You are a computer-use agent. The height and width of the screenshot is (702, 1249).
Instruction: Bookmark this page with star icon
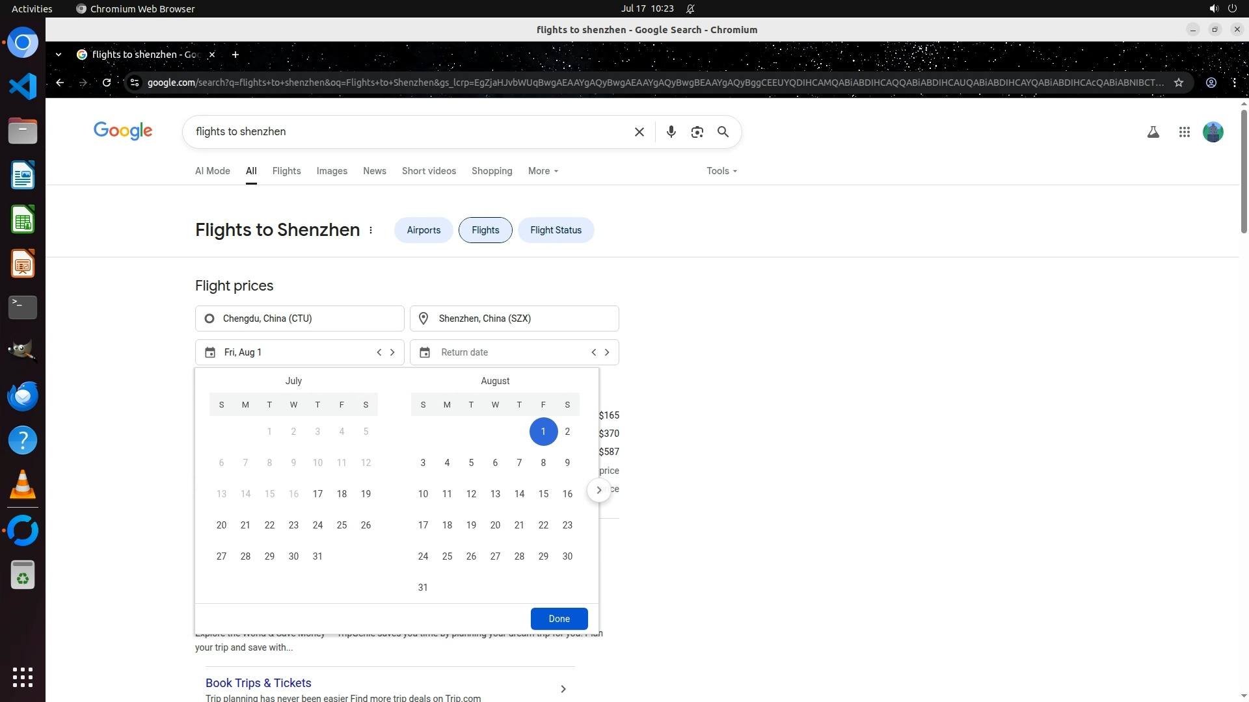click(x=1178, y=83)
